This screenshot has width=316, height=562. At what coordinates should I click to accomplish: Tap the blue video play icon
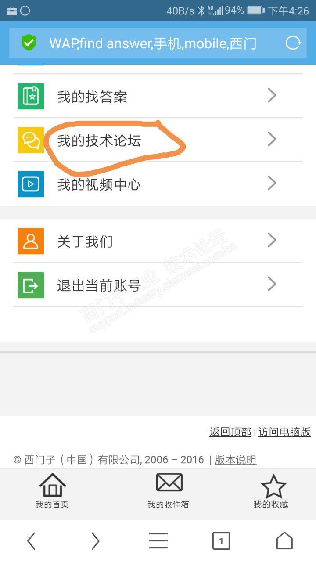pos(31,184)
